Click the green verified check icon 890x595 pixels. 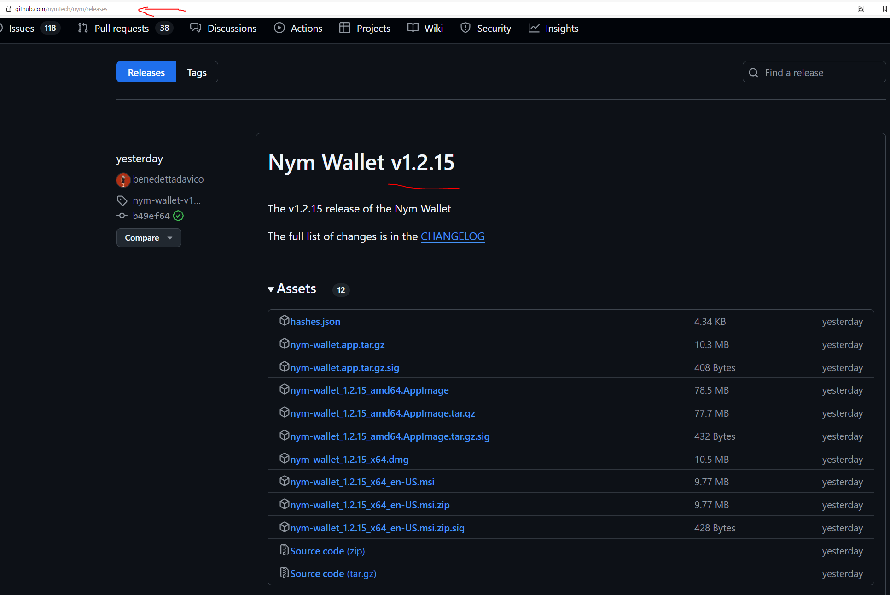[x=179, y=216]
